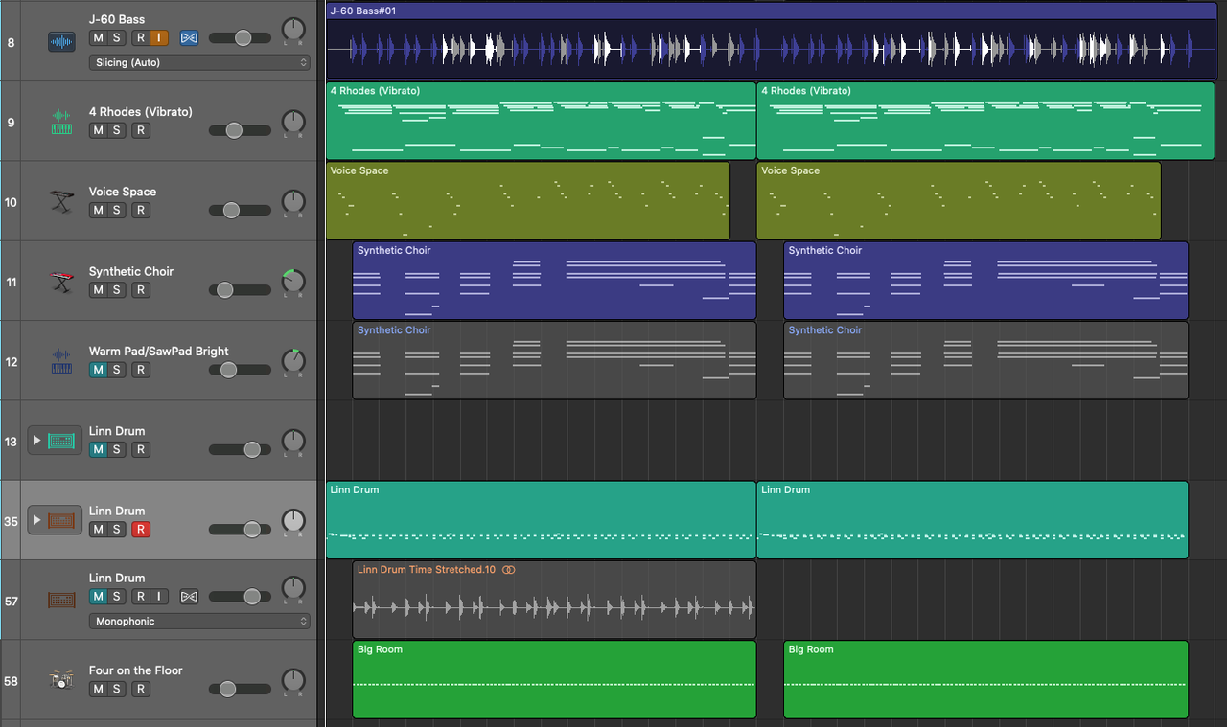Enable input monitoring on Linn Drum track 57

tap(159, 596)
